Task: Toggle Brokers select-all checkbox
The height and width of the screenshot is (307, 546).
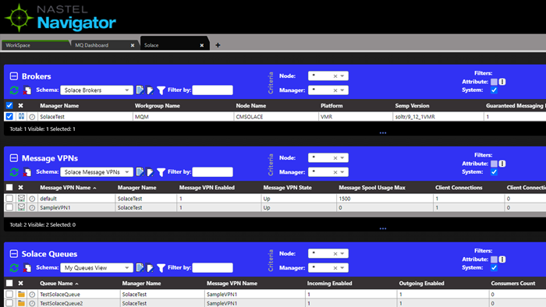Action: (9, 105)
